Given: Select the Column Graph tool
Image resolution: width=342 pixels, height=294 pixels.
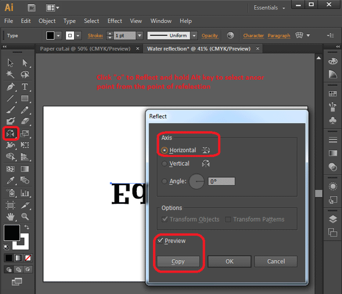Looking at the screenshot, I should point(25,193).
